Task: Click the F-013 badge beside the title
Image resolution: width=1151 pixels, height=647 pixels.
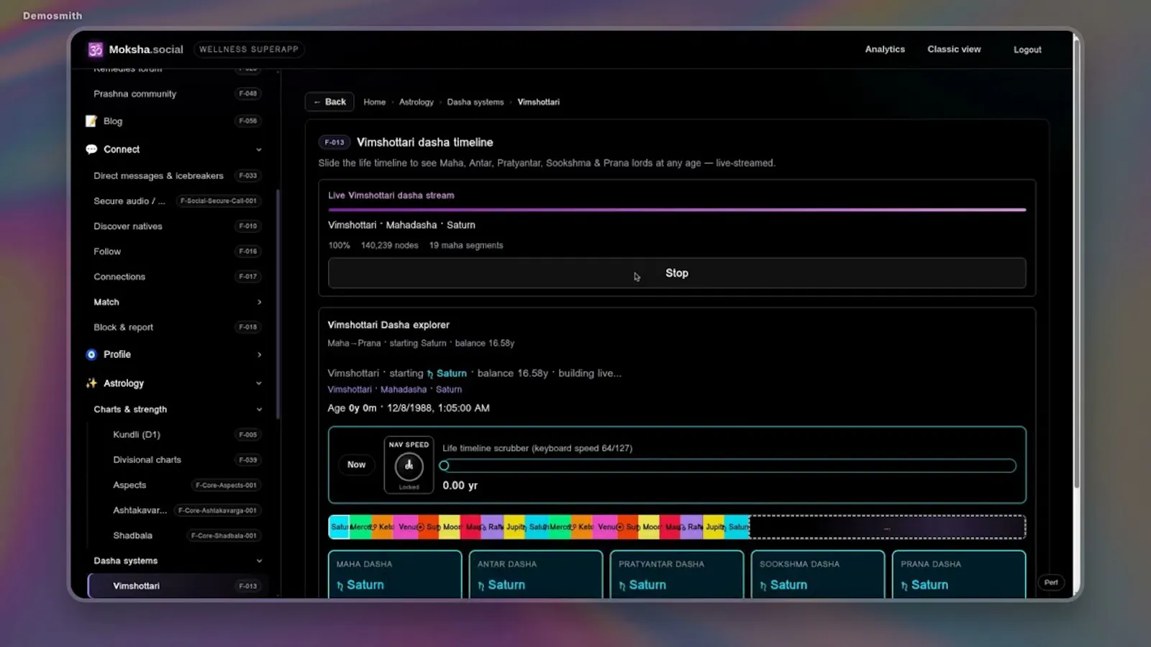Action: (334, 142)
